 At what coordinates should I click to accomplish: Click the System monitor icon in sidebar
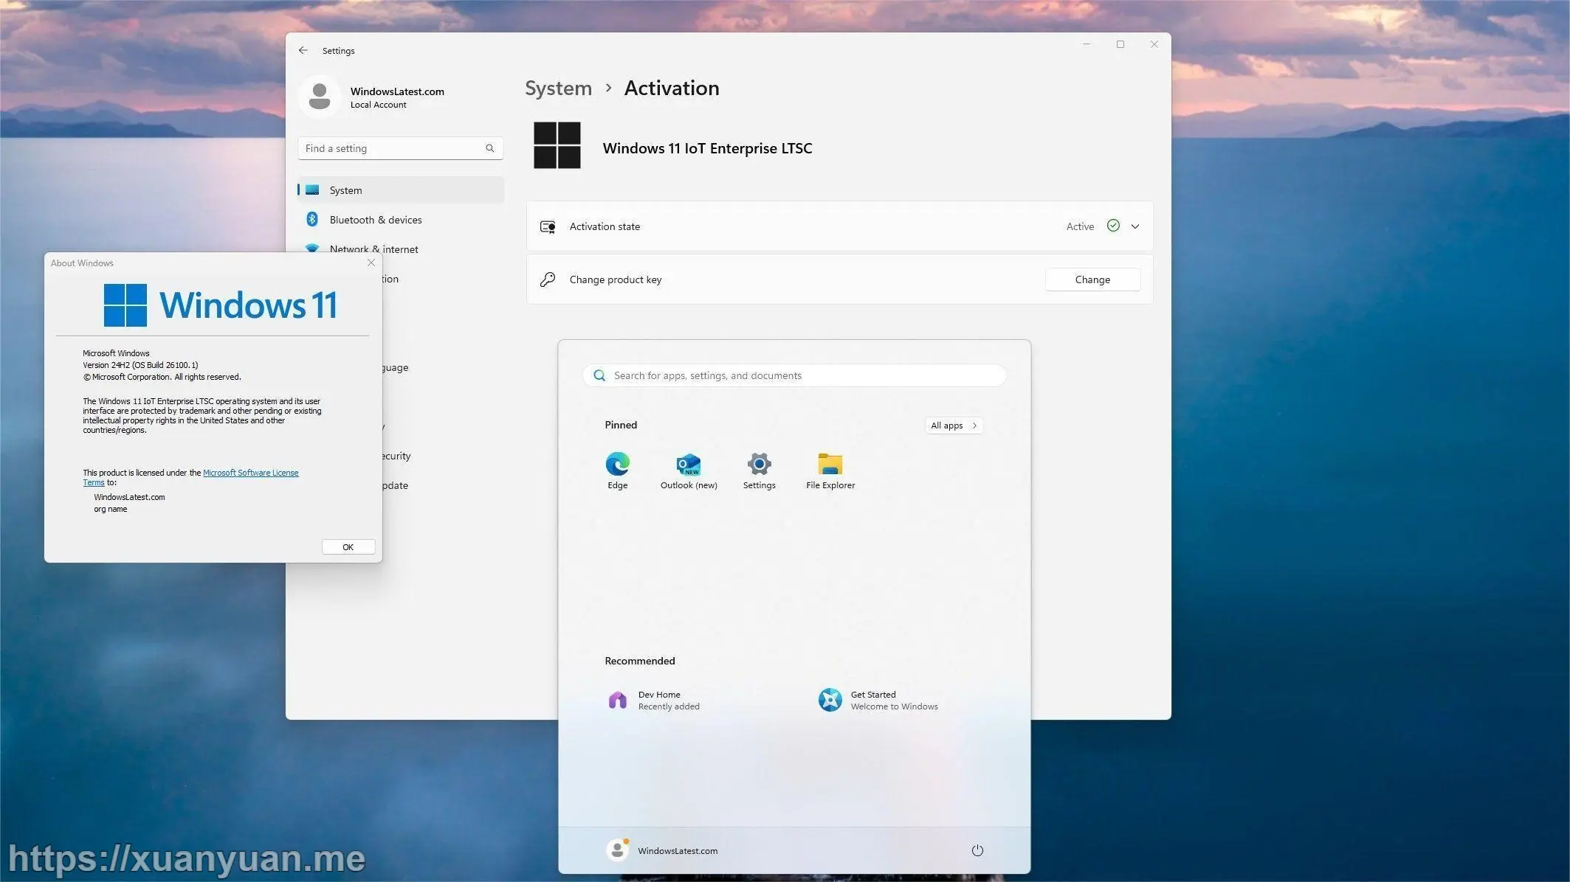[x=312, y=190]
